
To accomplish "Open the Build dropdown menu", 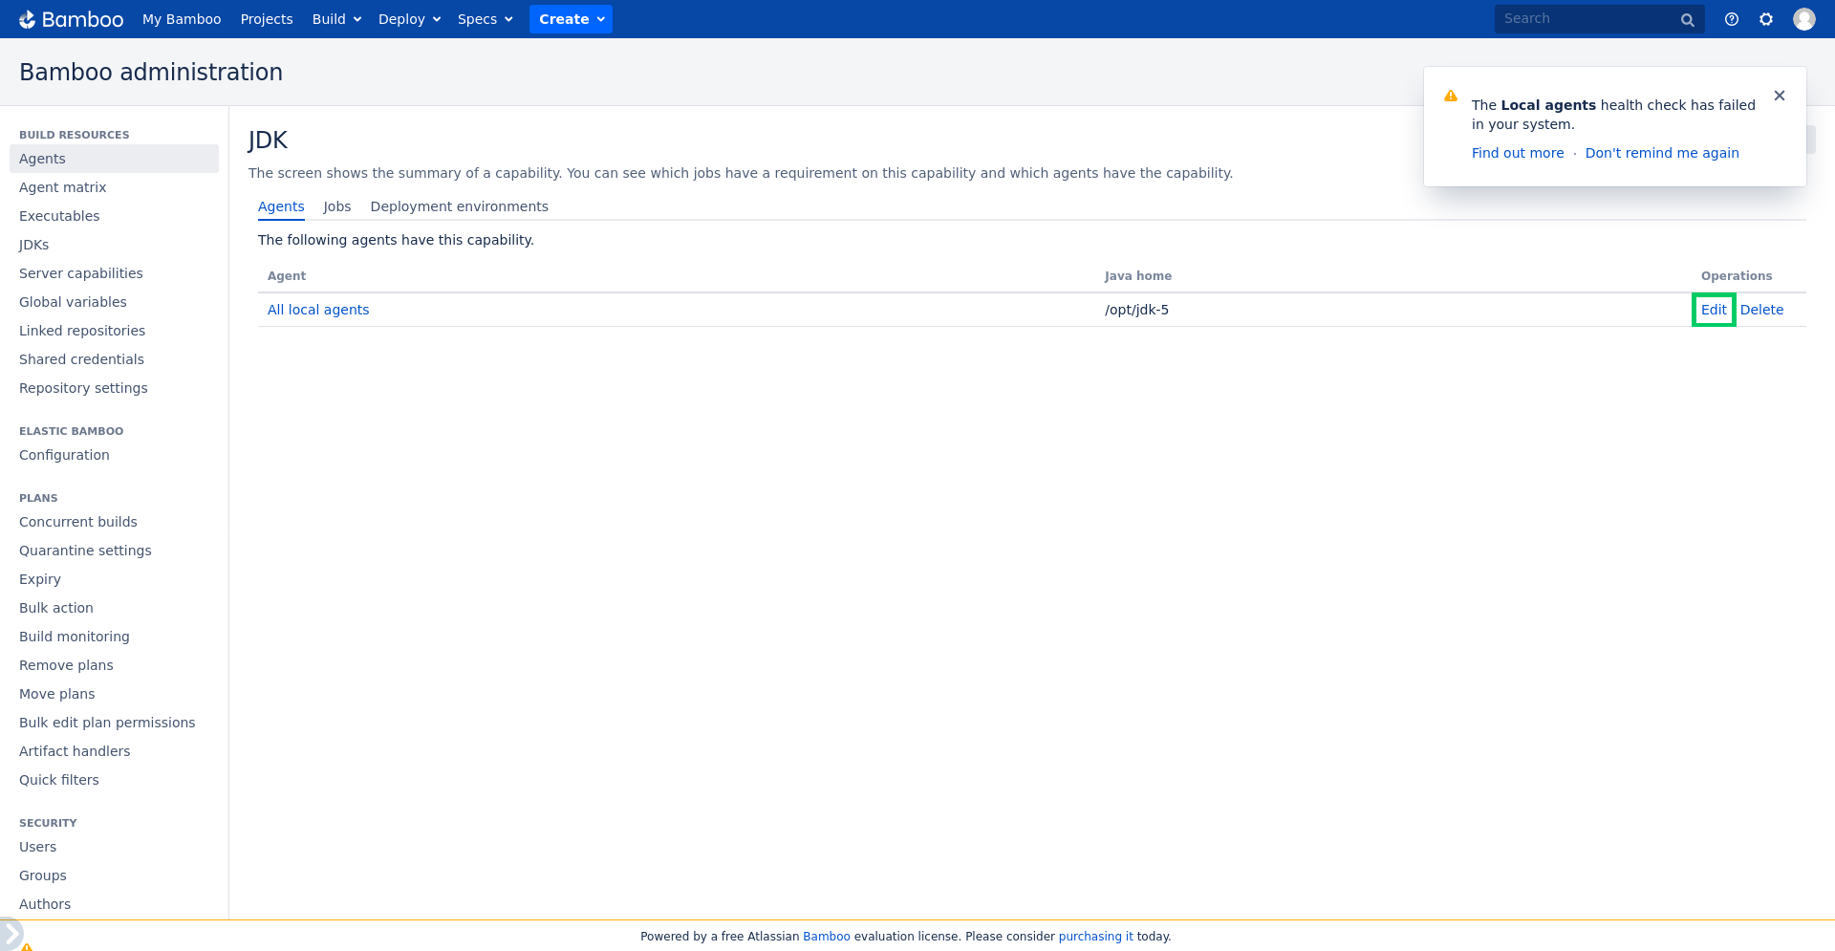I will click(336, 19).
